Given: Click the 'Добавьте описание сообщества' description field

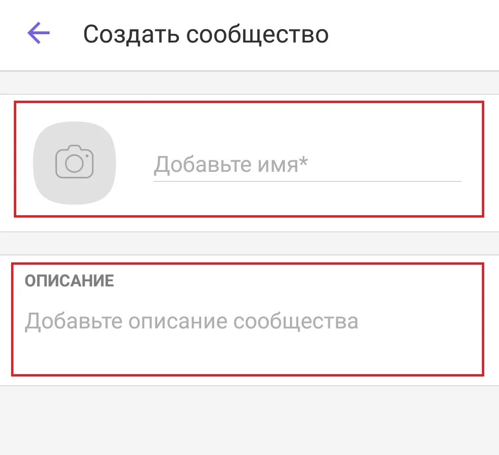Looking at the screenshot, I should (x=191, y=321).
